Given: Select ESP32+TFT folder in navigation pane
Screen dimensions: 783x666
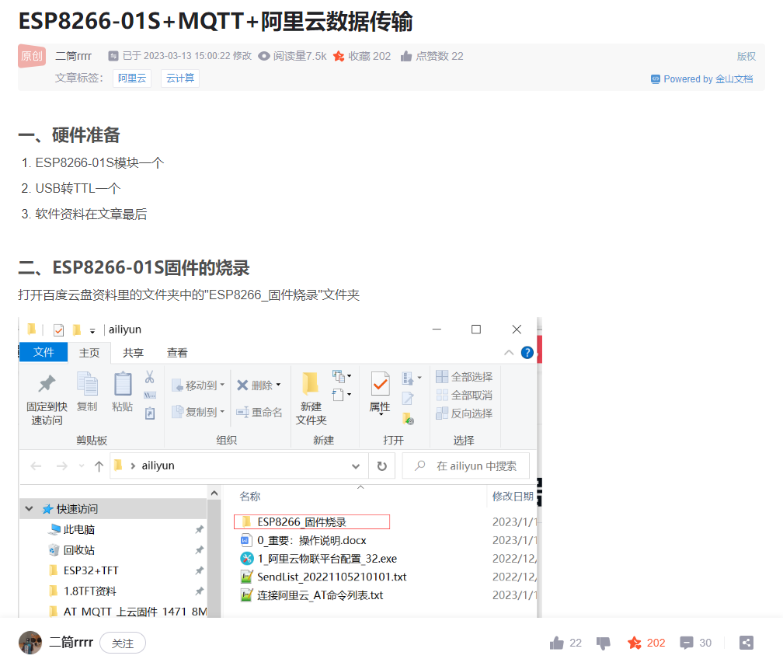Looking at the screenshot, I should (x=91, y=570).
